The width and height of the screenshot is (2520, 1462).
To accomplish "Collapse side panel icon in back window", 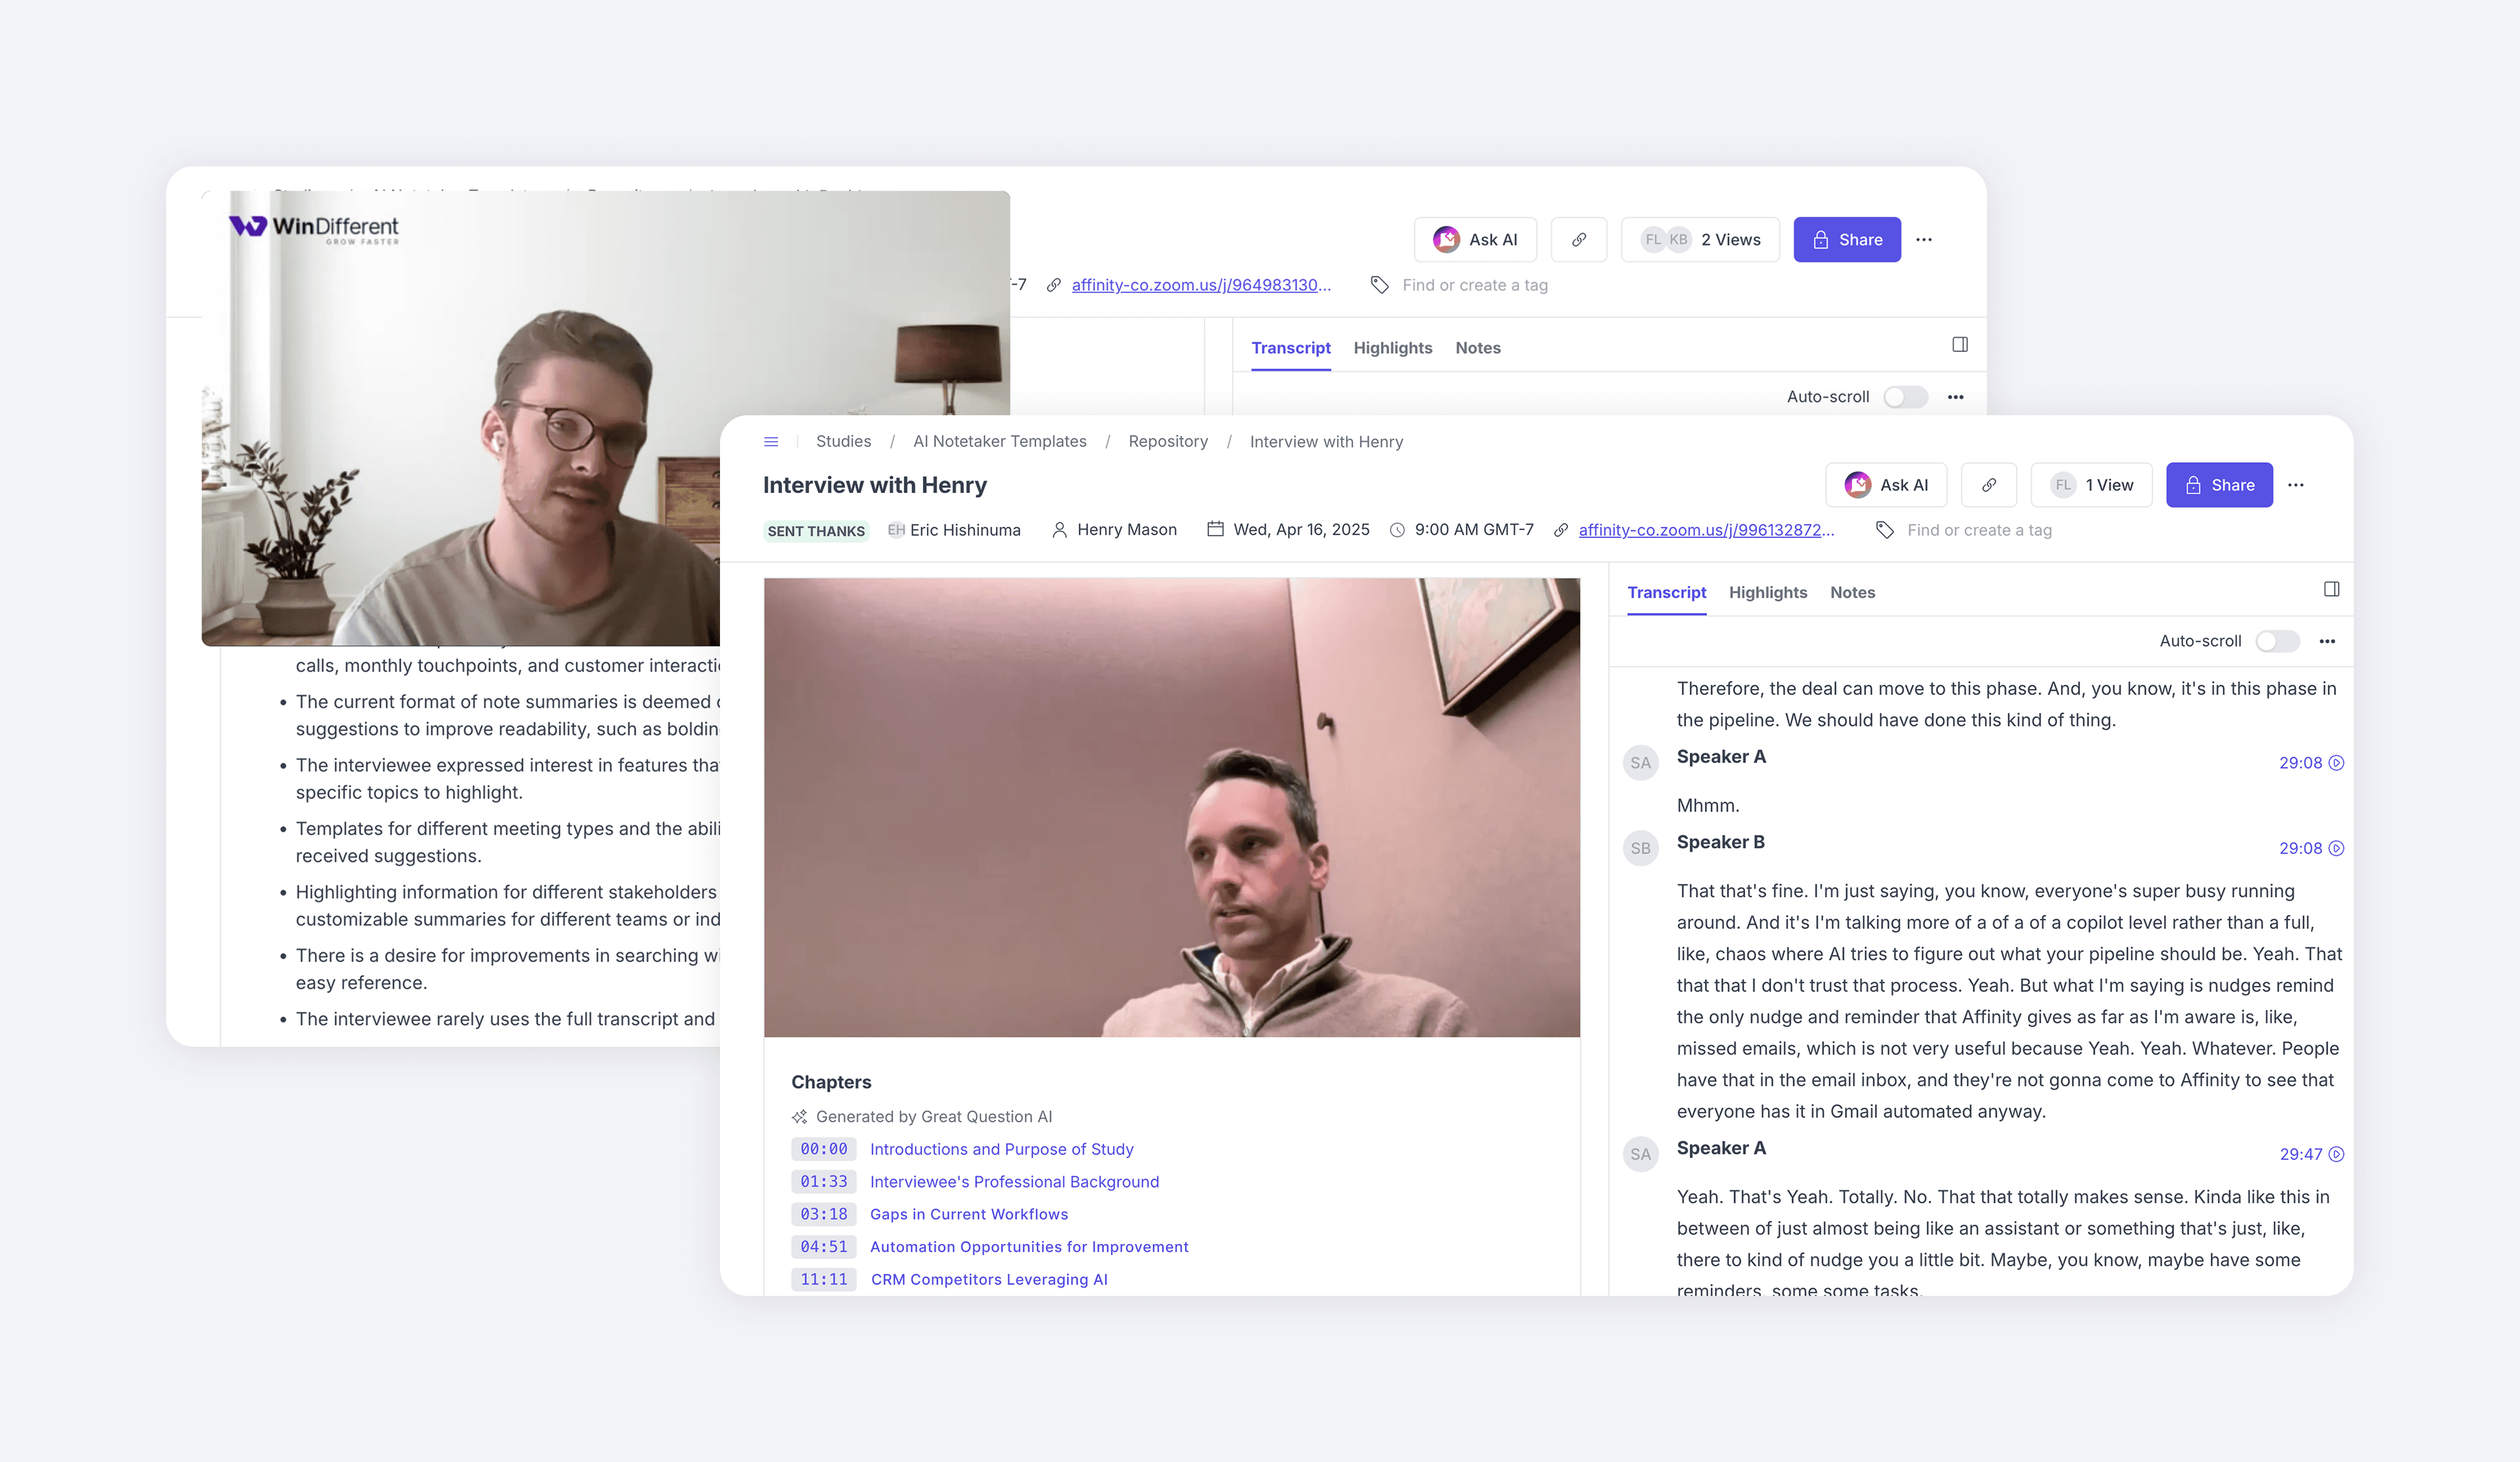I will coord(1959,345).
